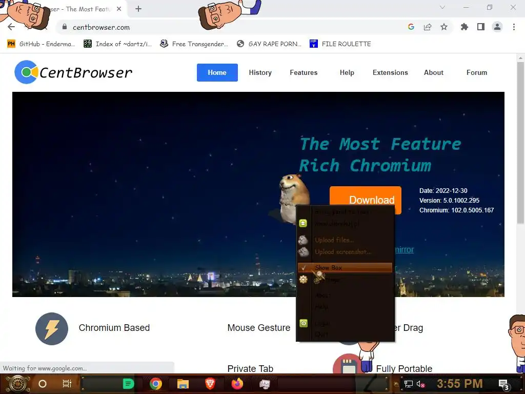Open the Features nav item
Screen dimensions: 525x394
(x=304, y=72)
